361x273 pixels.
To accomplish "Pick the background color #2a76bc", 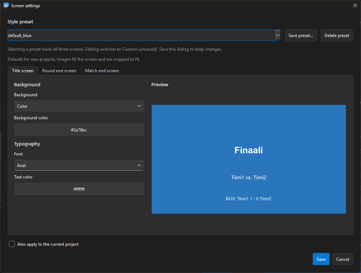I will [x=79, y=130].
